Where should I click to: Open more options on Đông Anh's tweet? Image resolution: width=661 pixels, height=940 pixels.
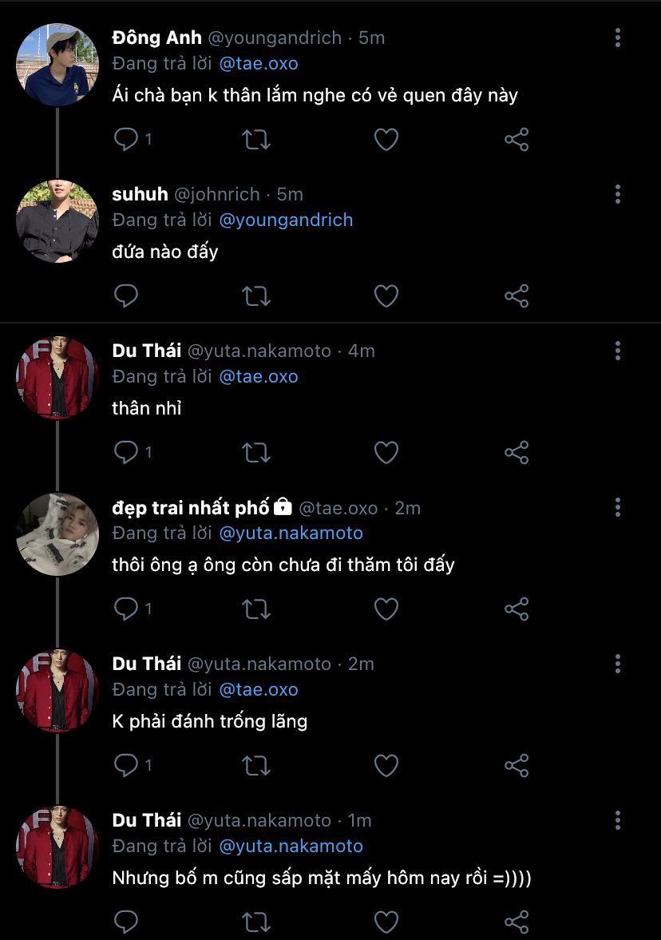coord(618,38)
